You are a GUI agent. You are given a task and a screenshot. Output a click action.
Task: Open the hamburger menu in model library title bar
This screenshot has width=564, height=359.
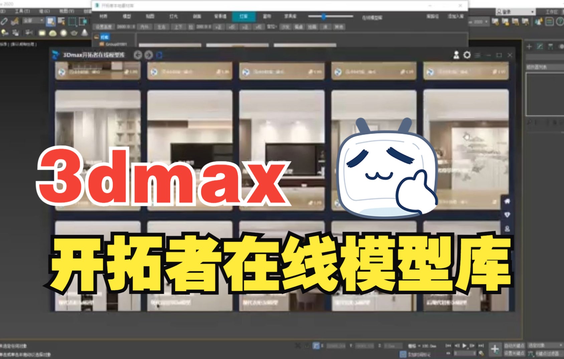coord(478,55)
